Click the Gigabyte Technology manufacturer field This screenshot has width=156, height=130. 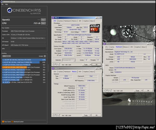[x=133, y=52]
